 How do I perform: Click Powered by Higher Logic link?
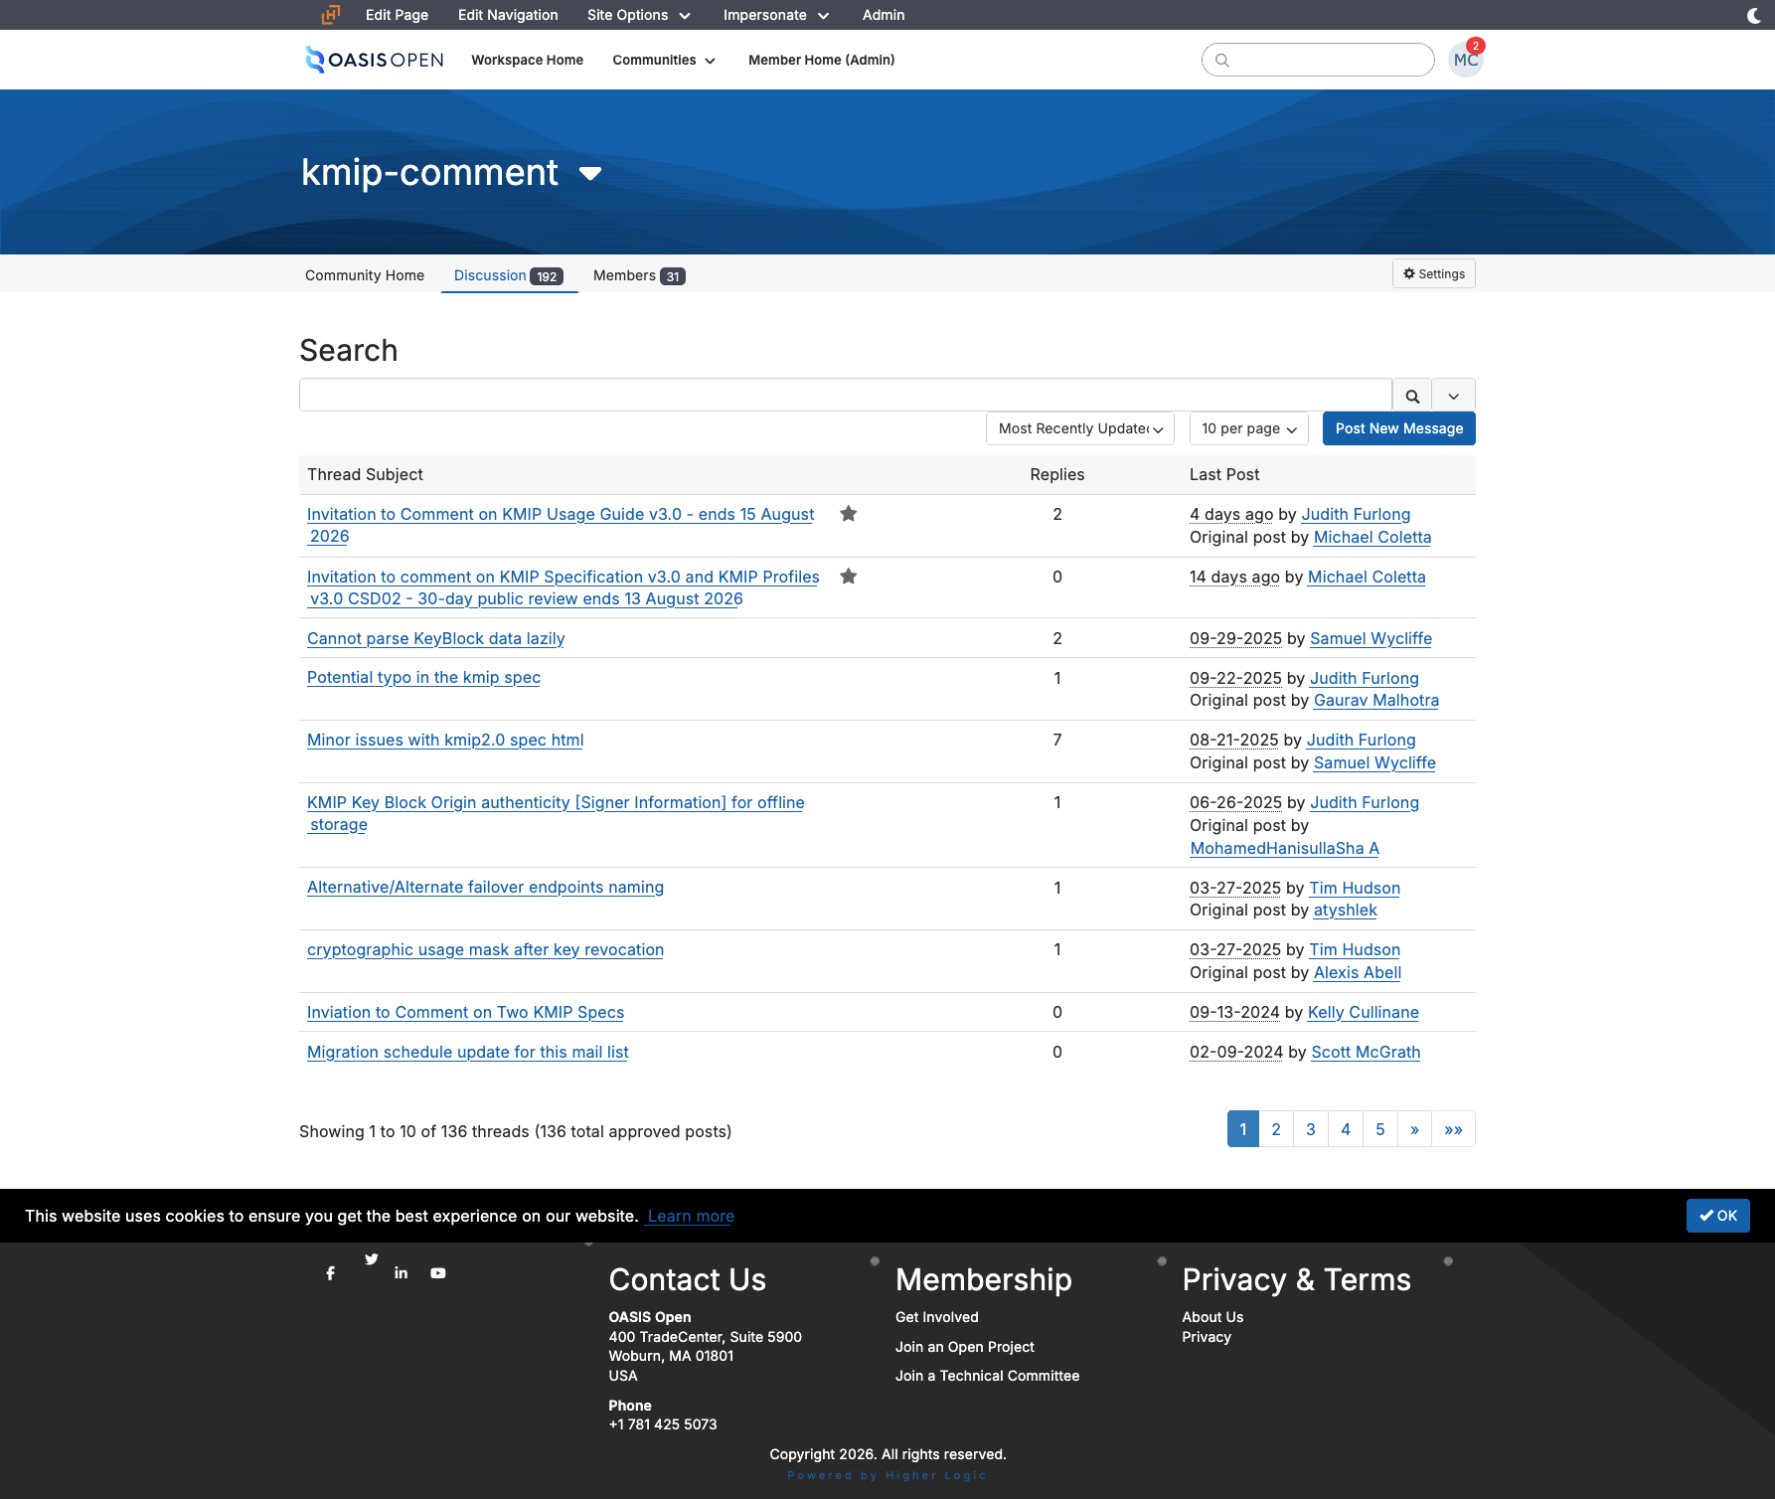(x=887, y=1475)
